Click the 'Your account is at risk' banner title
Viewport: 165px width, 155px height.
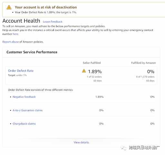pos(46,7)
